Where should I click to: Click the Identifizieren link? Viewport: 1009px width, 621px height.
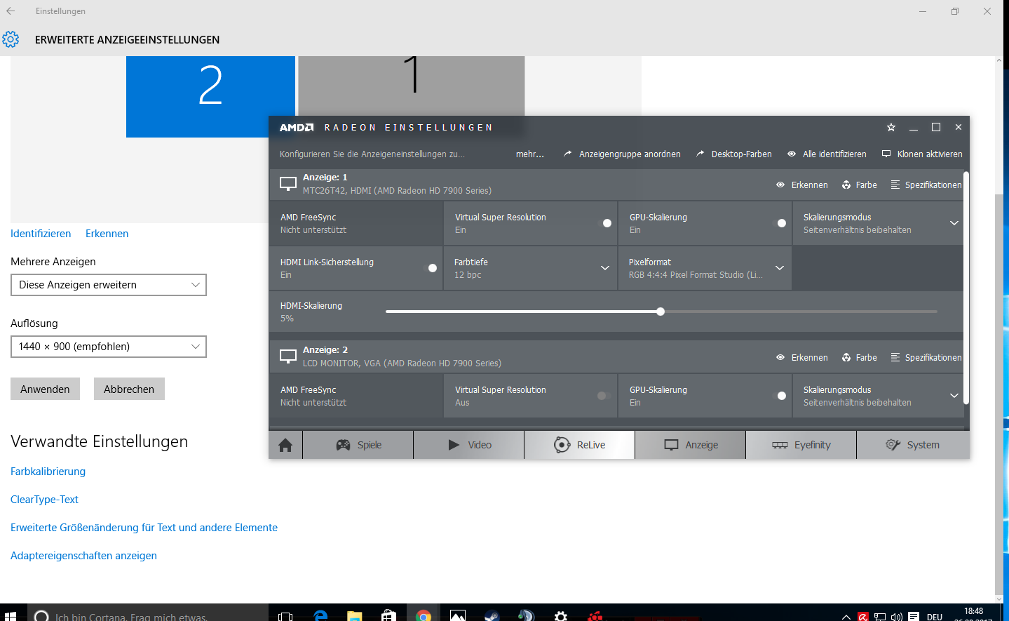click(x=41, y=234)
